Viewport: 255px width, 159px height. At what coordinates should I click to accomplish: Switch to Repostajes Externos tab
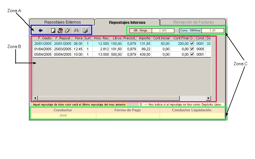click(62, 22)
